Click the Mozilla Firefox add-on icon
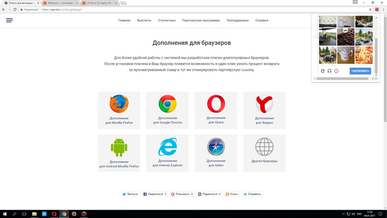Viewport: 387px width, 218px height. [119, 104]
